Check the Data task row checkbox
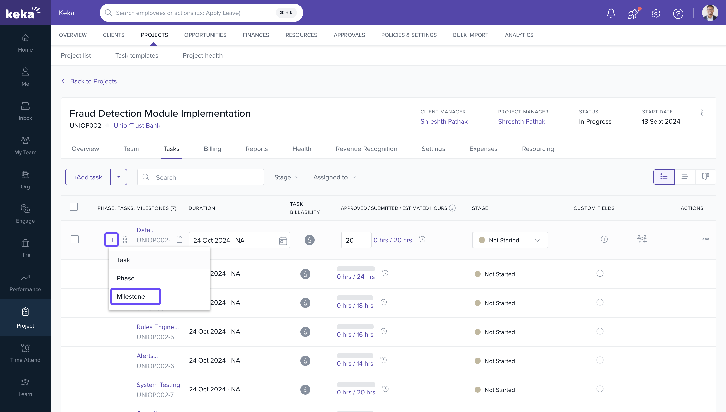Image resolution: width=726 pixels, height=412 pixels. [74, 239]
